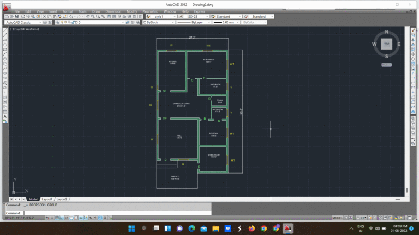Toggle Dynamic Input in status bar

point(91,218)
